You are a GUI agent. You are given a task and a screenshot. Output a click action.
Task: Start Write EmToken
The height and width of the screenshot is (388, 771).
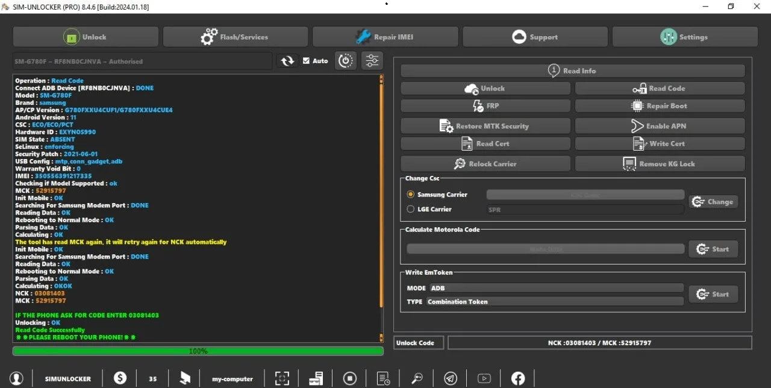(x=713, y=294)
